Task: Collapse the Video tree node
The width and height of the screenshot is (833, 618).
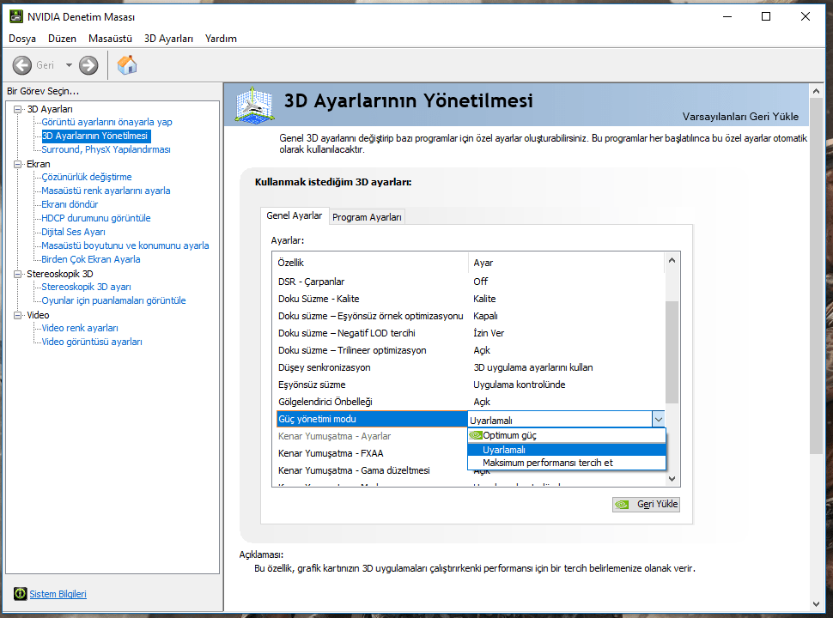Action: coord(18,315)
